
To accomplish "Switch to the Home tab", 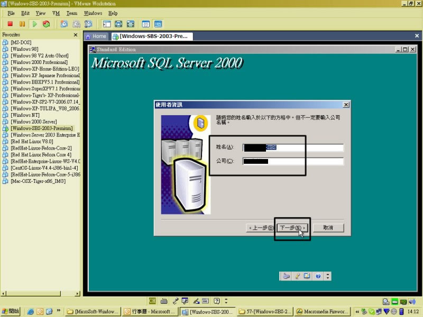I will 96,36.
